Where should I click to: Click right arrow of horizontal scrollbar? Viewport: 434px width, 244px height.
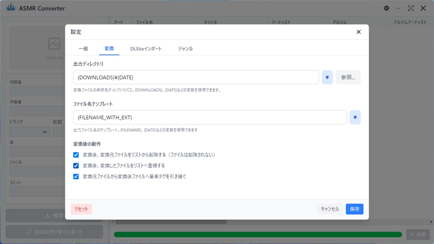tap(431, 222)
